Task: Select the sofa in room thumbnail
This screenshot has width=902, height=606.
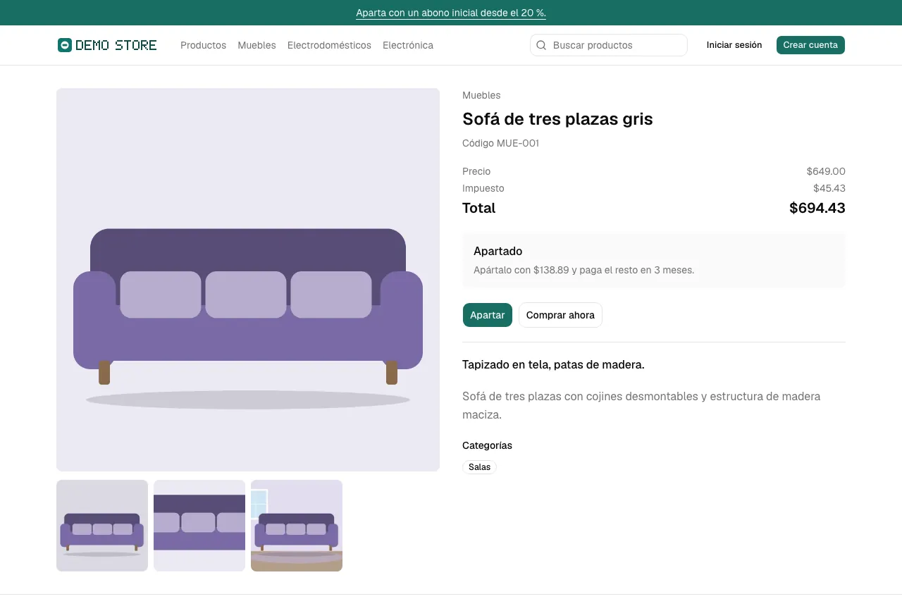Action: (297, 526)
